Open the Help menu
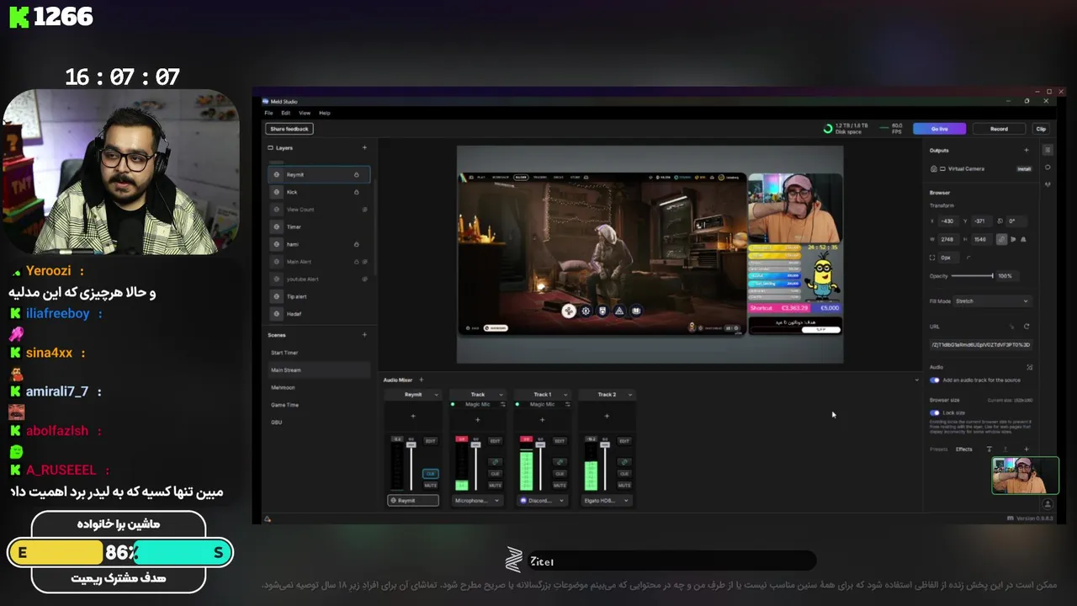The width and height of the screenshot is (1077, 606). click(x=325, y=113)
